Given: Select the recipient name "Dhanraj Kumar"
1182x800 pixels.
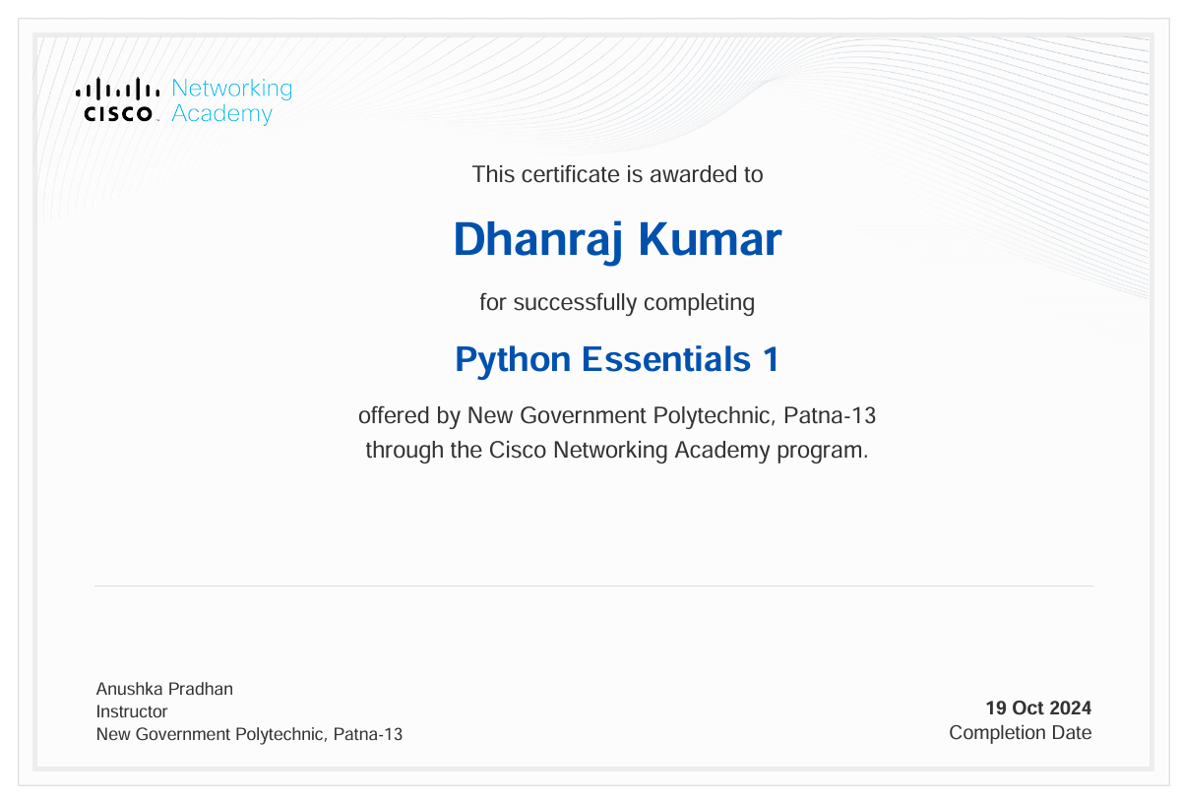Looking at the screenshot, I should (617, 240).
